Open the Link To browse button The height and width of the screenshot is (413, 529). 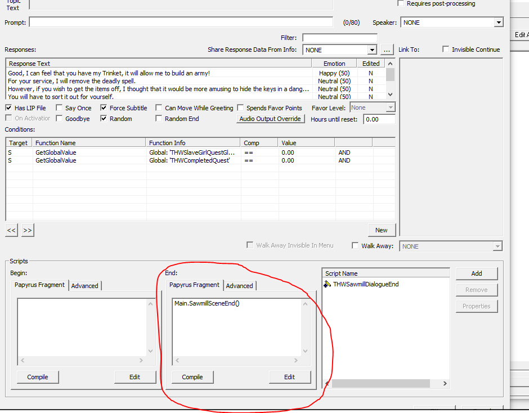[387, 50]
